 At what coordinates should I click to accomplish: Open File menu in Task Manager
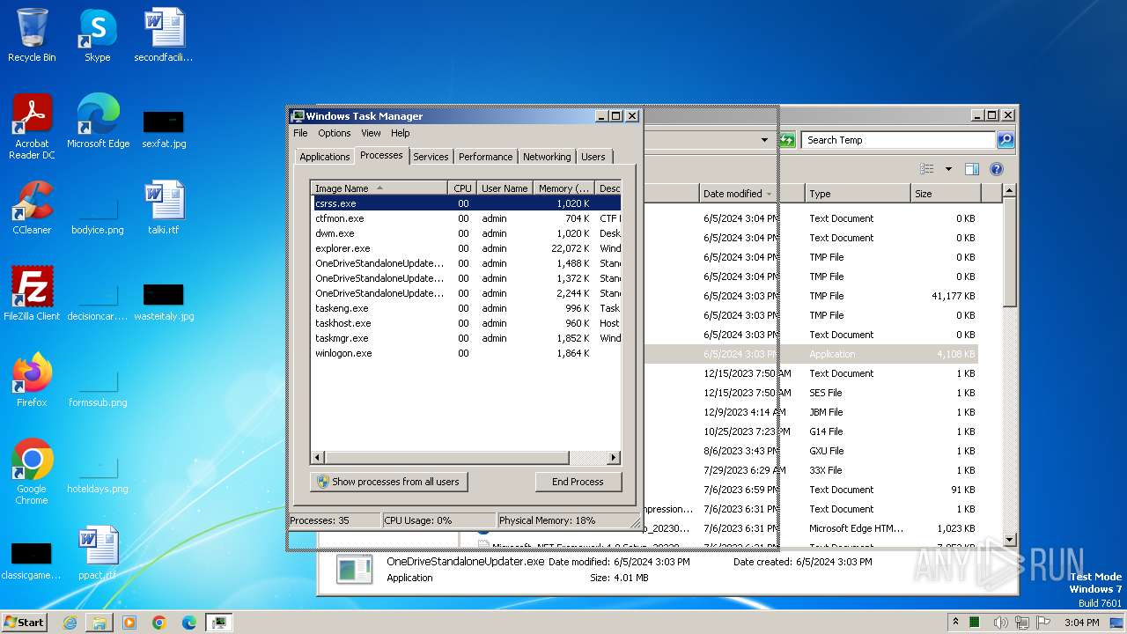pos(300,133)
